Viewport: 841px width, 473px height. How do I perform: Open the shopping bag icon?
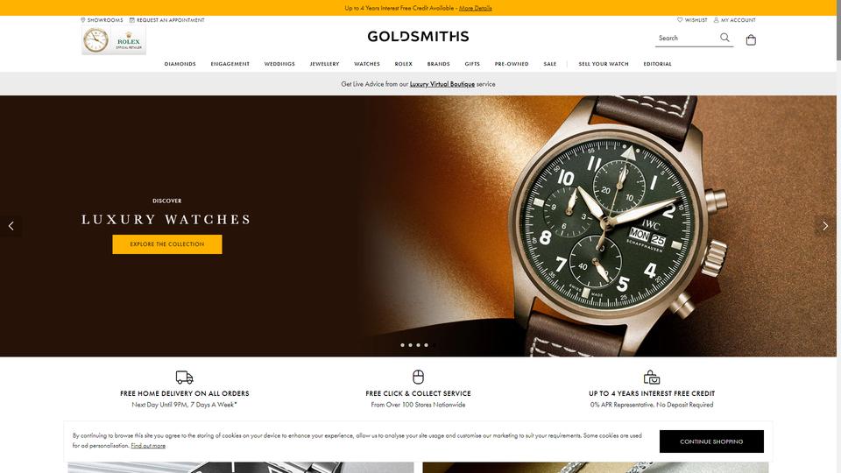point(751,39)
